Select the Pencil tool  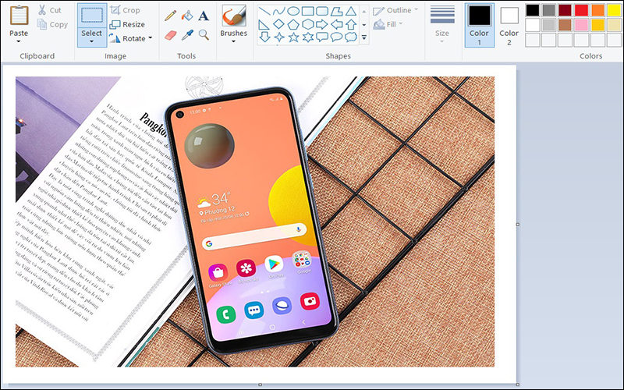[x=170, y=16]
